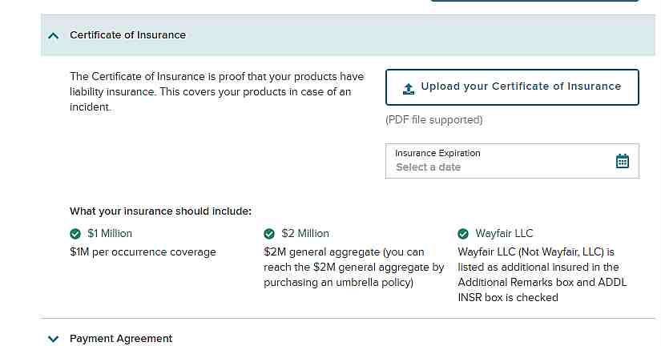Viewport: 661px width, 346px height.
Task: Click the $2 Million requirement label
Action: point(305,234)
